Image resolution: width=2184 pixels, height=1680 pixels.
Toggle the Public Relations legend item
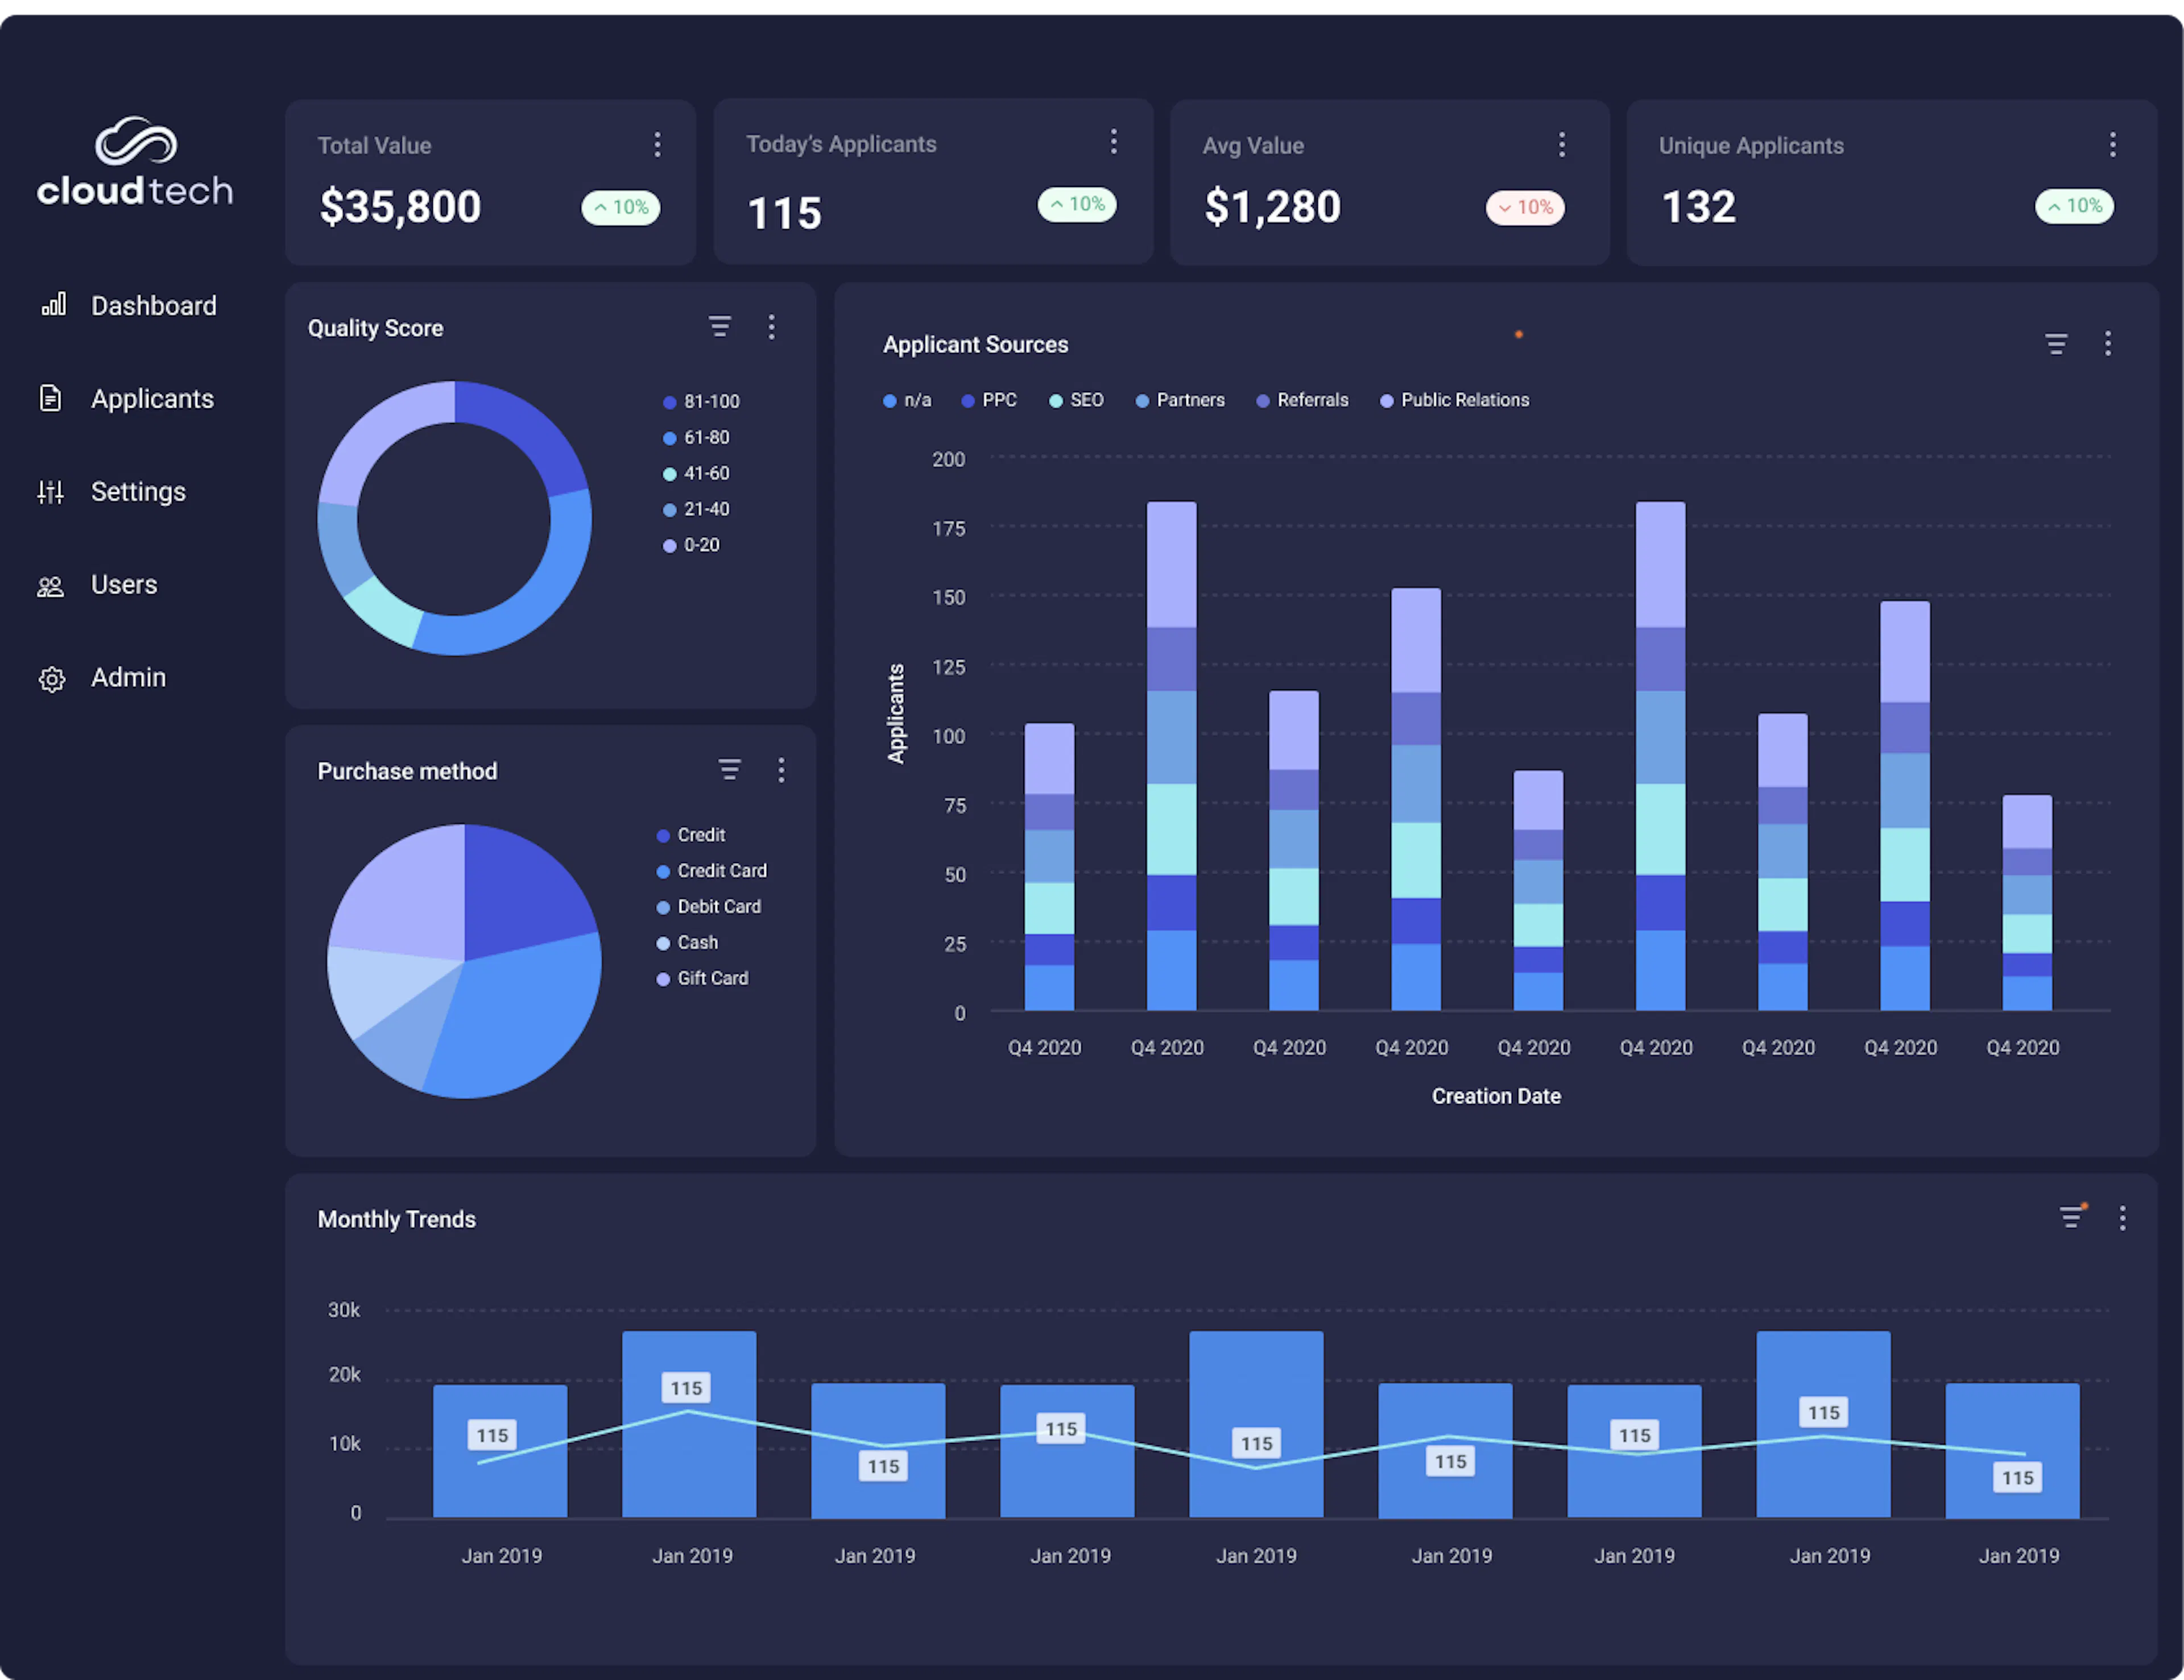[1455, 400]
